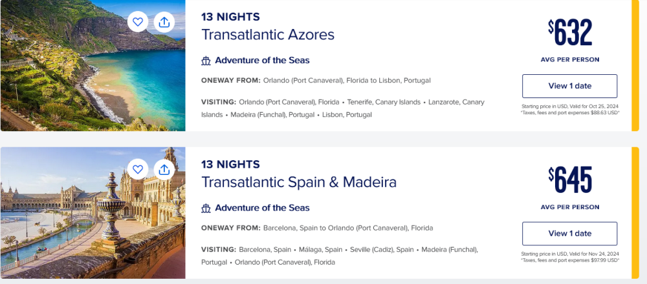
Task: Click the $645 average per person price
Action: [x=570, y=180]
